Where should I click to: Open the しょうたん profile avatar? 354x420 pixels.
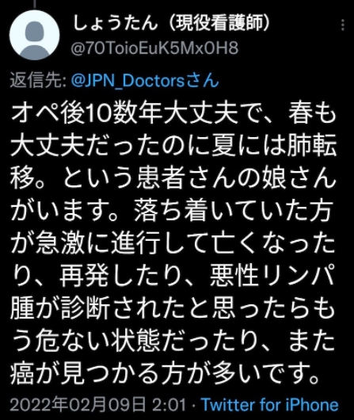pyautogui.click(x=34, y=35)
